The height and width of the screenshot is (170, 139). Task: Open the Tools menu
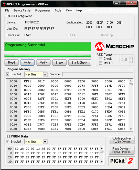pyautogui.click(x=58, y=11)
